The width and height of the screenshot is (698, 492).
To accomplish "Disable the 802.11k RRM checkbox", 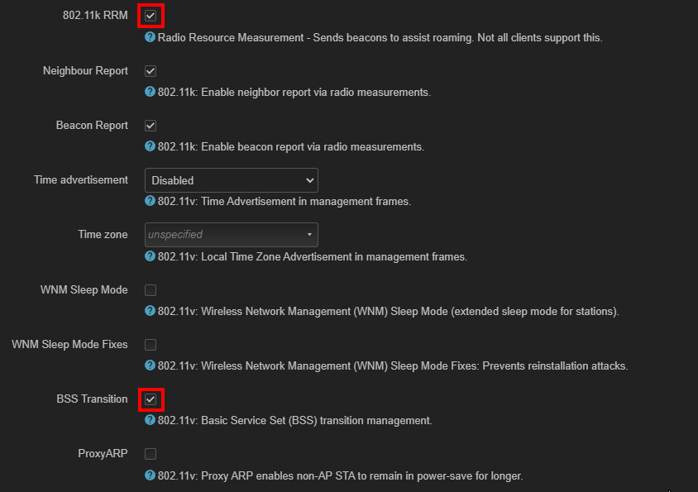I will click(x=151, y=16).
